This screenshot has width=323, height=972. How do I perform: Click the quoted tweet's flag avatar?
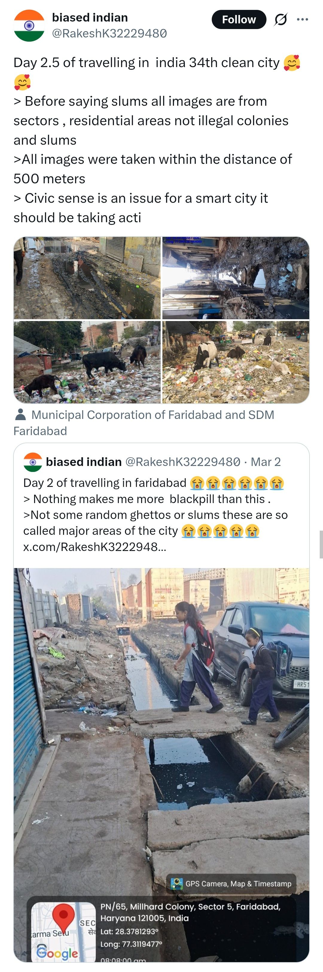coord(33,462)
